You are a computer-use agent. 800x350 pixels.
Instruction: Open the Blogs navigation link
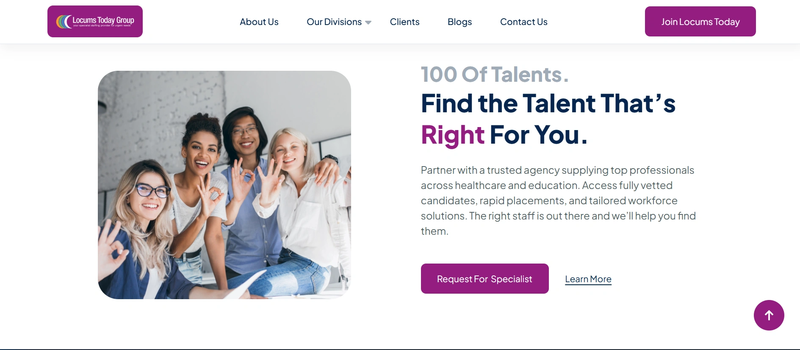pos(460,22)
